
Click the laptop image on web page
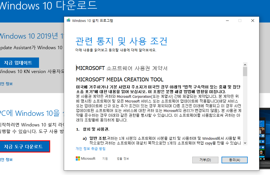(x=264, y=138)
